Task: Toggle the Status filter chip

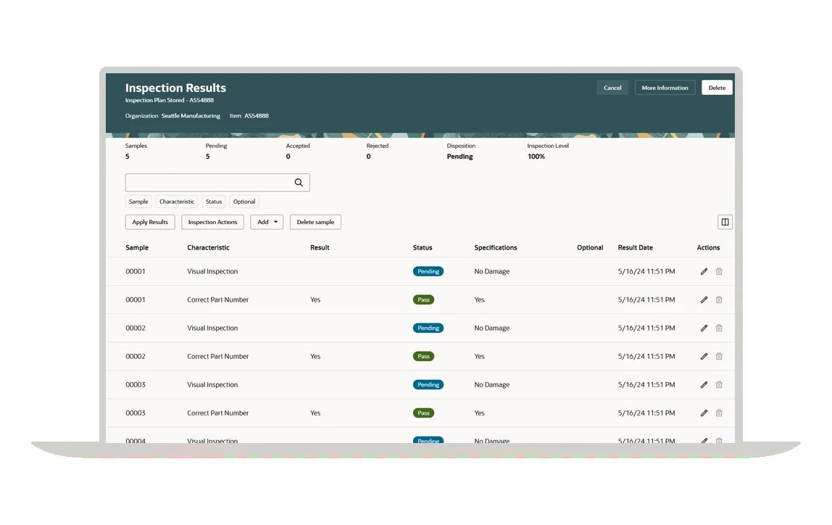Action: click(214, 202)
